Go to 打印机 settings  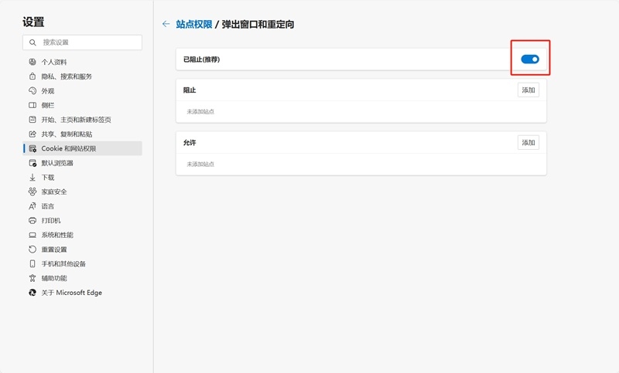tap(82, 221)
